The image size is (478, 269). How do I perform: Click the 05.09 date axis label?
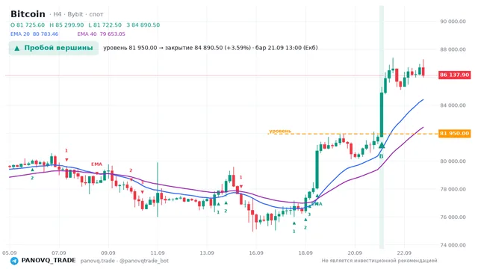tap(10, 253)
